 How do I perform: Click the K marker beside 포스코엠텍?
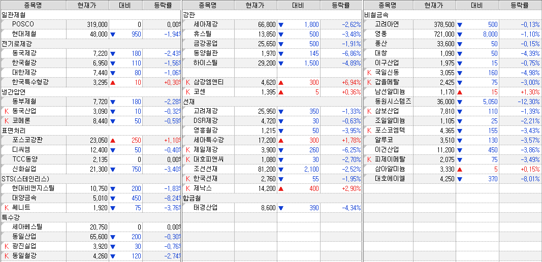pyautogui.click(x=369, y=130)
